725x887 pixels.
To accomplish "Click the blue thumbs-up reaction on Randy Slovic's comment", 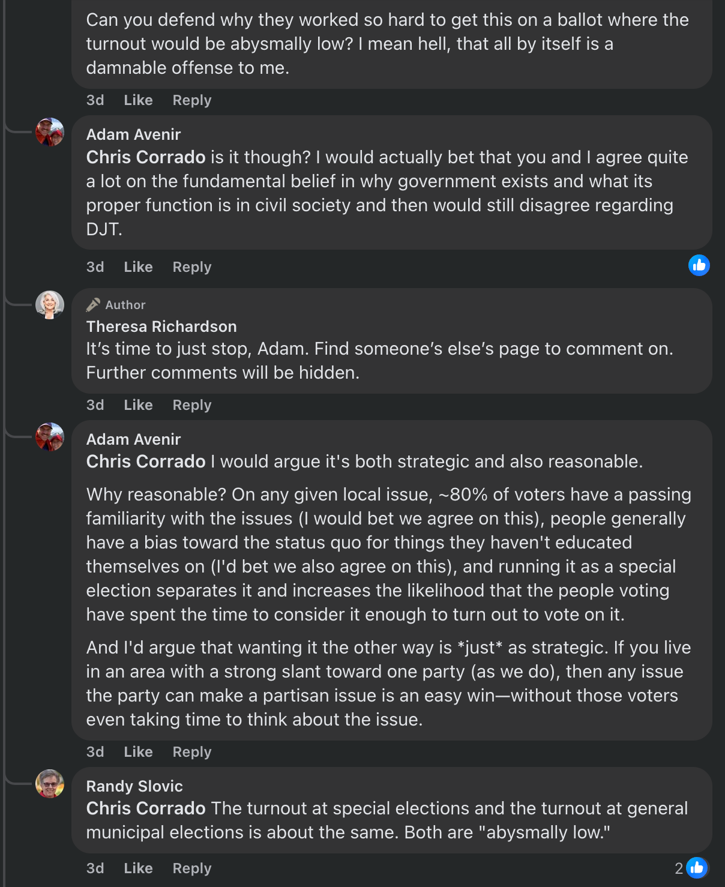I will (699, 867).
